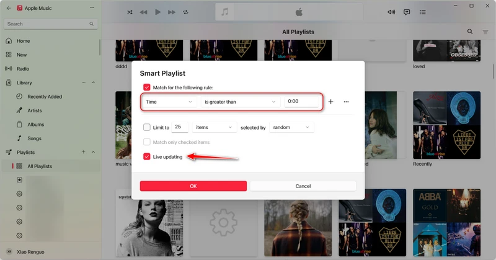Toggle Match only checked items checkbox
Image resolution: width=496 pixels, height=260 pixels.
pyautogui.click(x=146, y=142)
